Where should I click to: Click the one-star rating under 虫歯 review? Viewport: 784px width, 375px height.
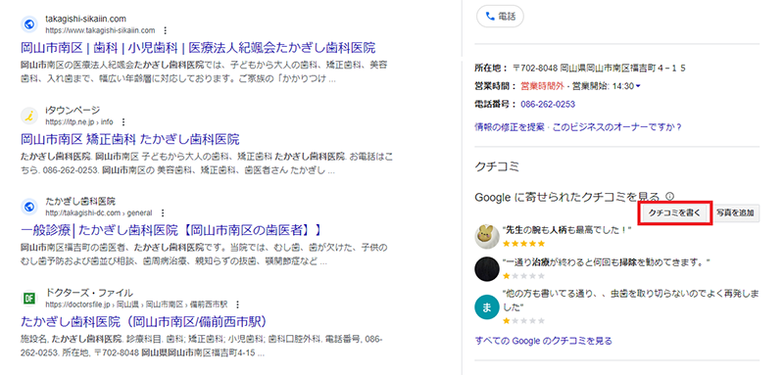(x=523, y=320)
